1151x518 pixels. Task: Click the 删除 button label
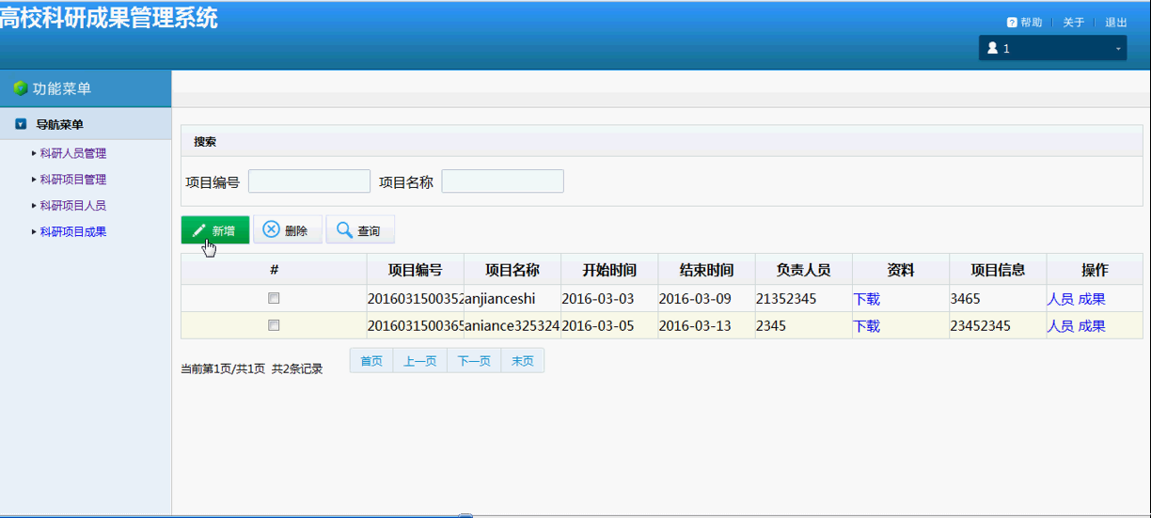click(296, 230)
